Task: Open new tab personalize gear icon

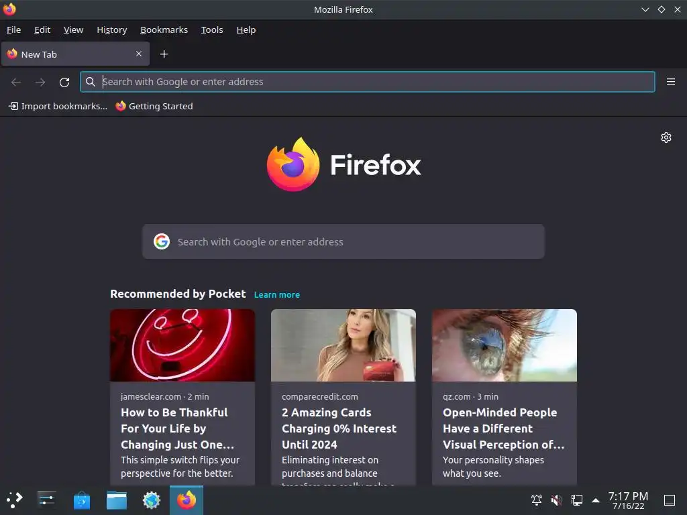Action: point(666,137)
